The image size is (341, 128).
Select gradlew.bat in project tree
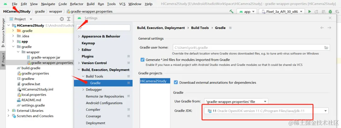[x=31, y=84]
